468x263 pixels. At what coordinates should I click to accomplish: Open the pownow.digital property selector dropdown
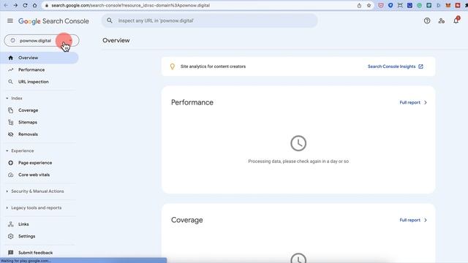pos(42,41)
